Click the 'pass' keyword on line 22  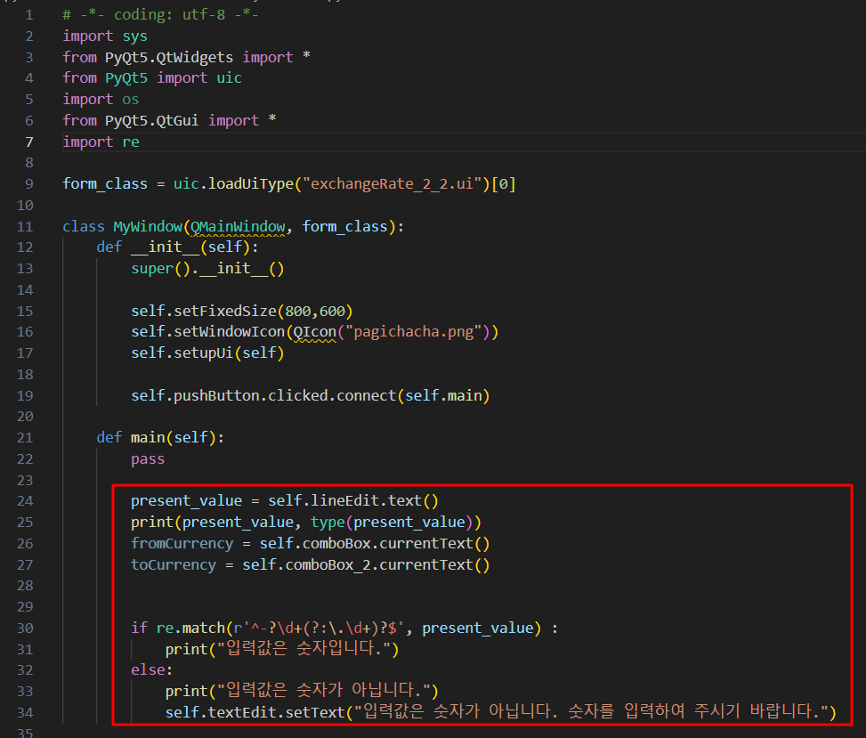pyautogui.click(x=148, y=459)
